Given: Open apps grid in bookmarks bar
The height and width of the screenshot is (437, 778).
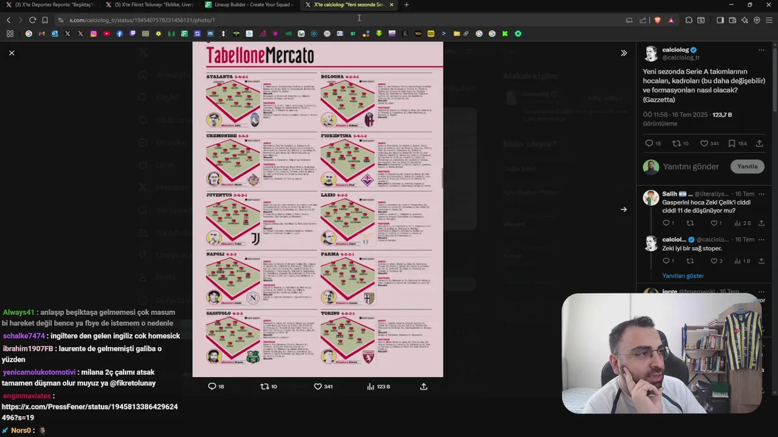Looking at the screenshot, I should click(x=10, y=34).
